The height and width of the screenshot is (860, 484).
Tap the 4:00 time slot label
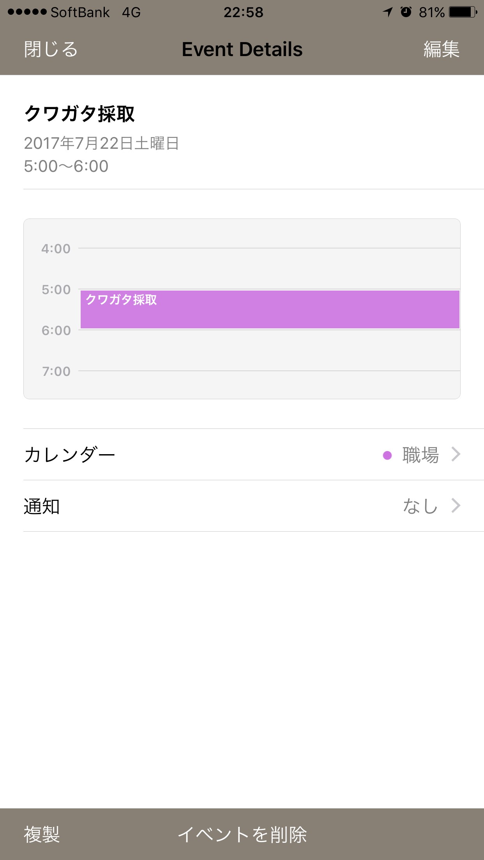click(x=56, y=248)
